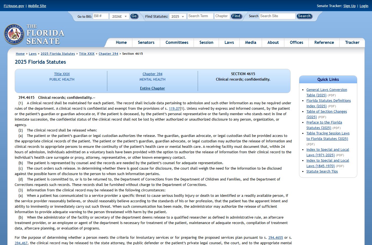Open Preface to the Florida Statutes (2025)

coord(324,125)
